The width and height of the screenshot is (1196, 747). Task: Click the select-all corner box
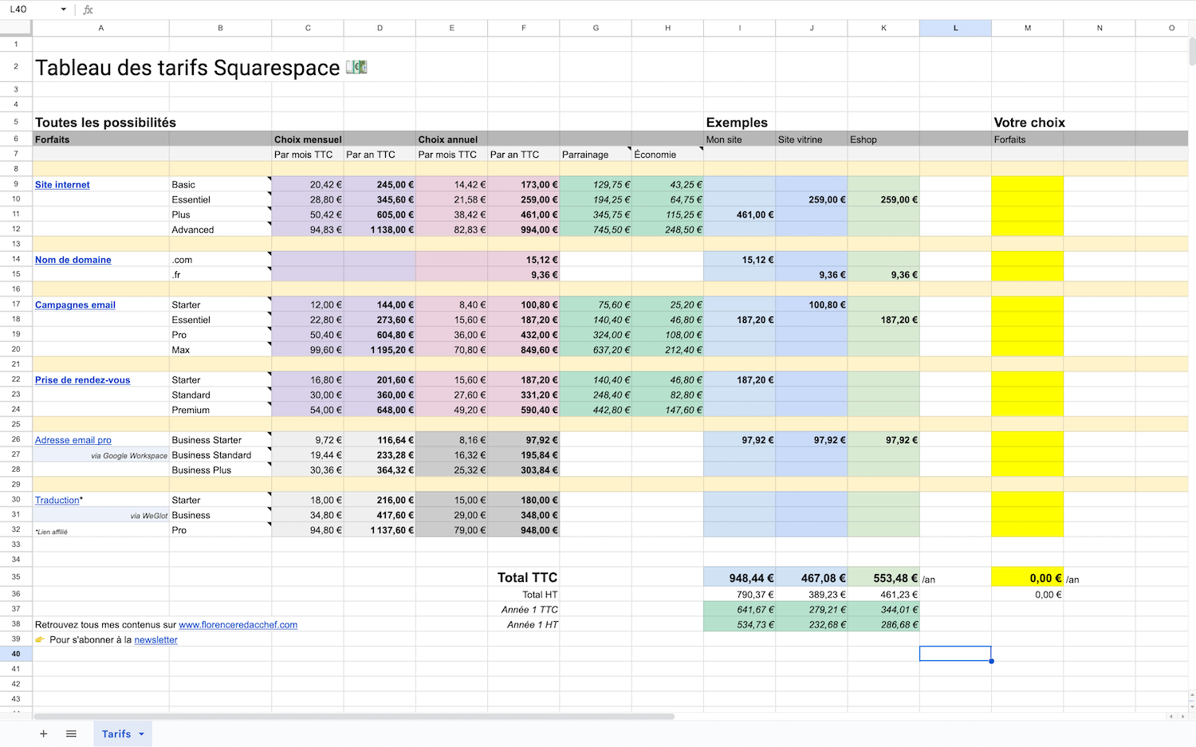pyautogui.click(x=16, y=28)
